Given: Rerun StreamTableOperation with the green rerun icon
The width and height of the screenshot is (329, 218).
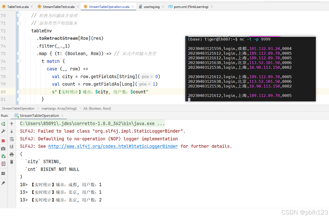Looking at the screenshot, I should tap(3, 124).
